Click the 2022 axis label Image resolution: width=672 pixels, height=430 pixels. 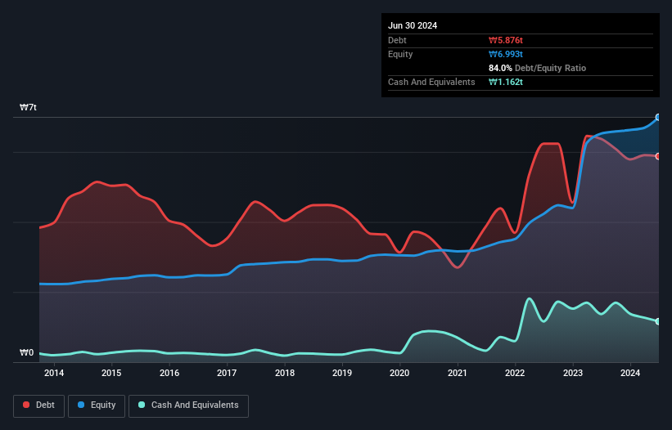click(515, 373)
